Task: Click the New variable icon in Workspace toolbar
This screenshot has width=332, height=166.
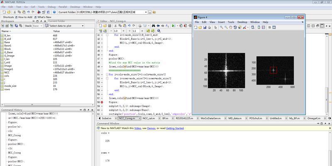Action: [x=2, y=26]
